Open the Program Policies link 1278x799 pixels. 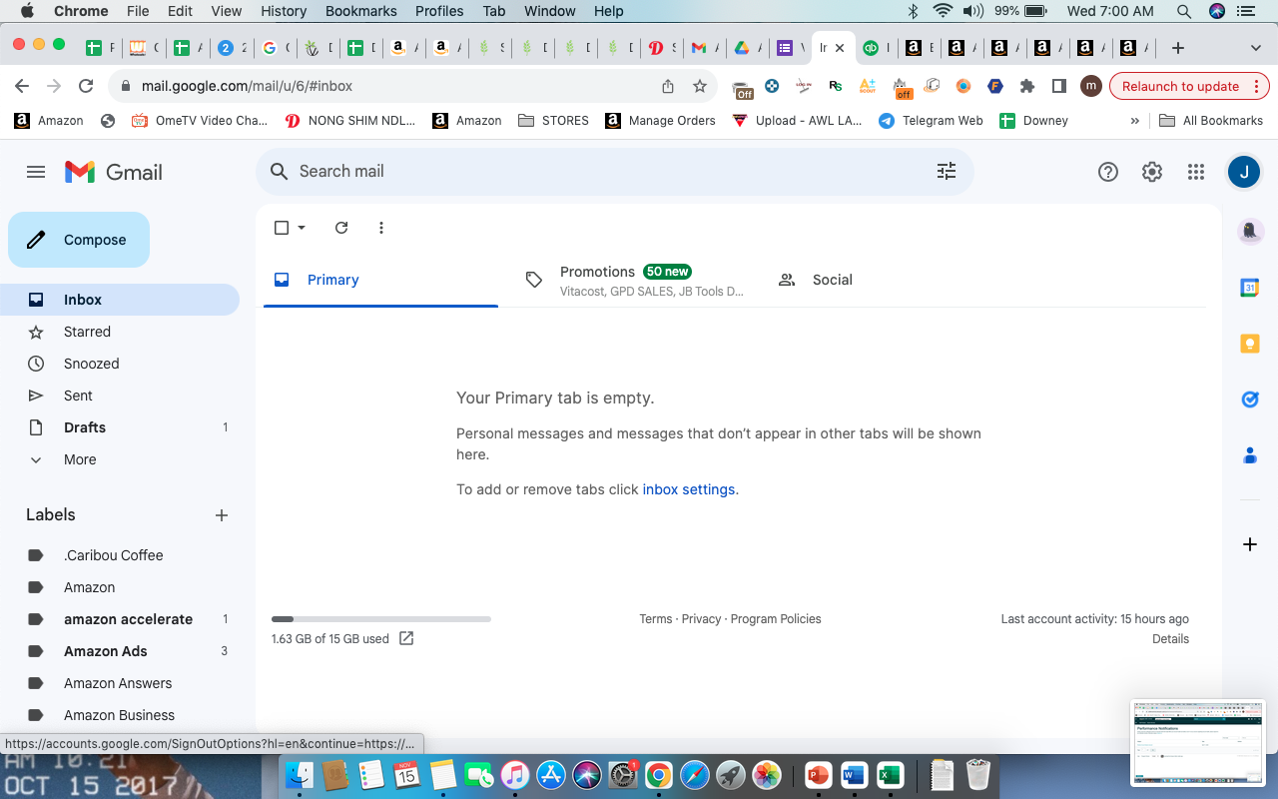(x=776, y=619)
